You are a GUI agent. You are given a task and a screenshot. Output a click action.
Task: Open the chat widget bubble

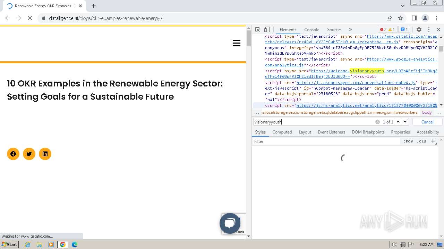230,223
